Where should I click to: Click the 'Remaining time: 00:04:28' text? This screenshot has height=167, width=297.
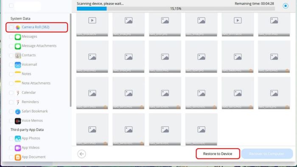tap(254, 3)
